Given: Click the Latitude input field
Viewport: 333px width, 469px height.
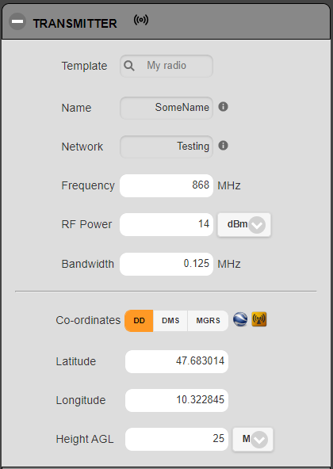Looking at the screenshot, I should (x=177, y=361).
